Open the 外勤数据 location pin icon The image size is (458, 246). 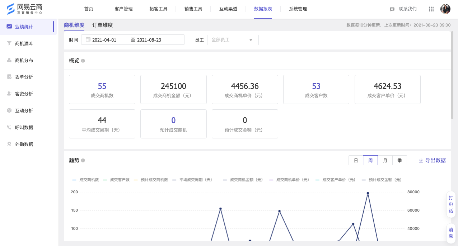pyautogui.click(x=9, y=144)
